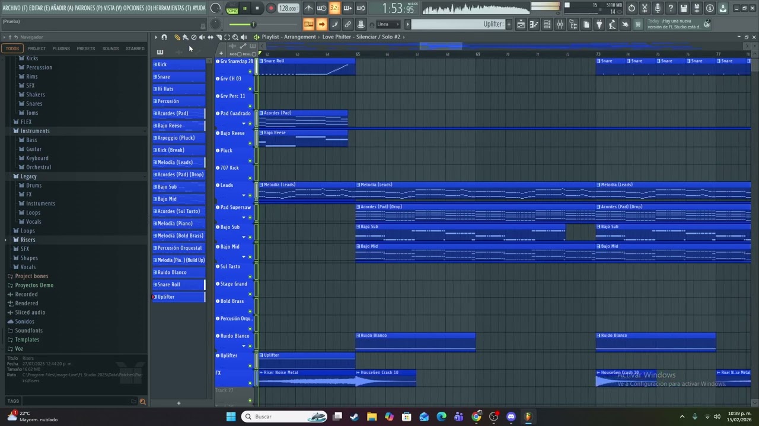Pause playback with the pause button
Viewport: 759px width, 426px height.
pyautogui.click(x=244, y=8)
